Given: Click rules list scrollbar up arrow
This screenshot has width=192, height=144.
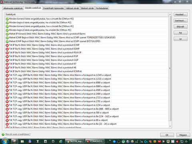Looking at the screenshot, I should tap(170, 14).
